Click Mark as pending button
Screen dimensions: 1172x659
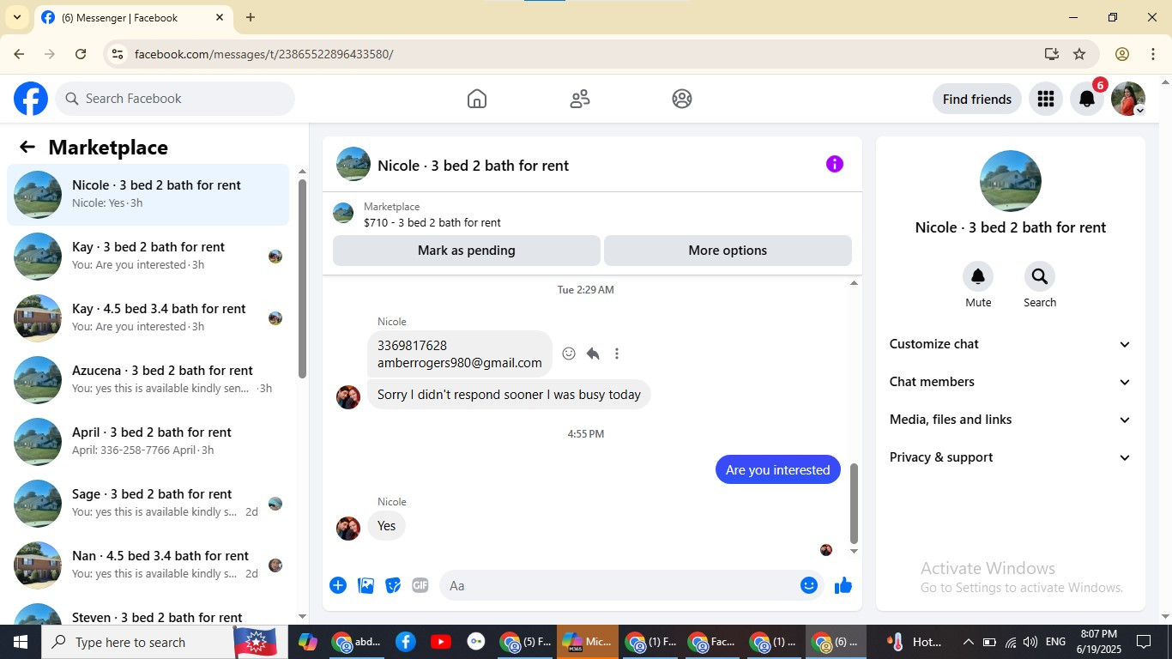(467, 251)
